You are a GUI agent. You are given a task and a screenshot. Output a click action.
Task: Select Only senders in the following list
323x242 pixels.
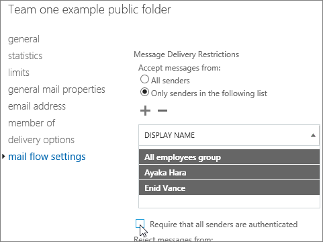click(x=144, y=92)
